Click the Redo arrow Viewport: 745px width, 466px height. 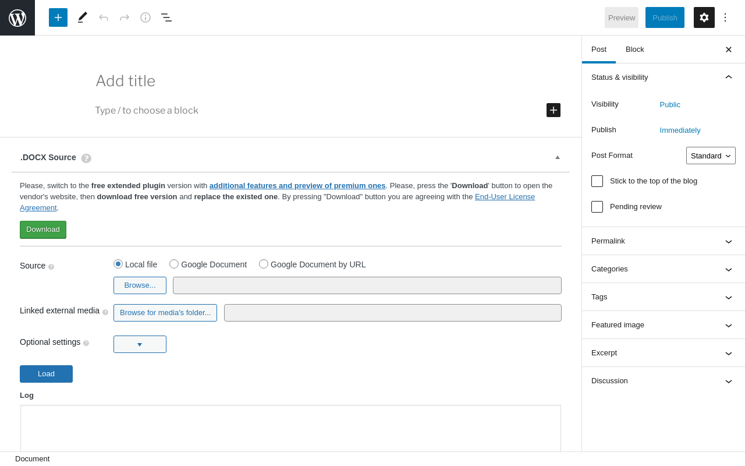click(x=125, y=17)
